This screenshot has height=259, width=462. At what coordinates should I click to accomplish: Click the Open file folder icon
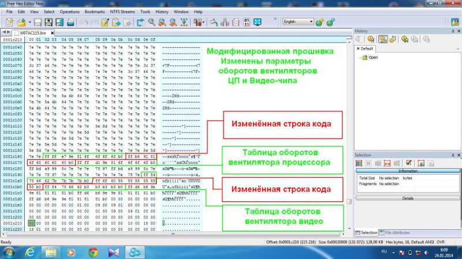(x=21, y=22)
